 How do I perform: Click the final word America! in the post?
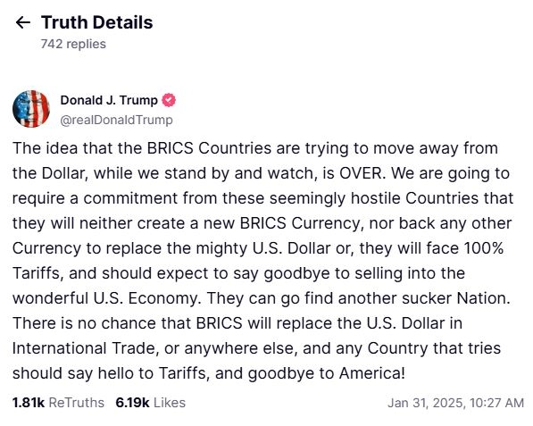coord(372,373)
